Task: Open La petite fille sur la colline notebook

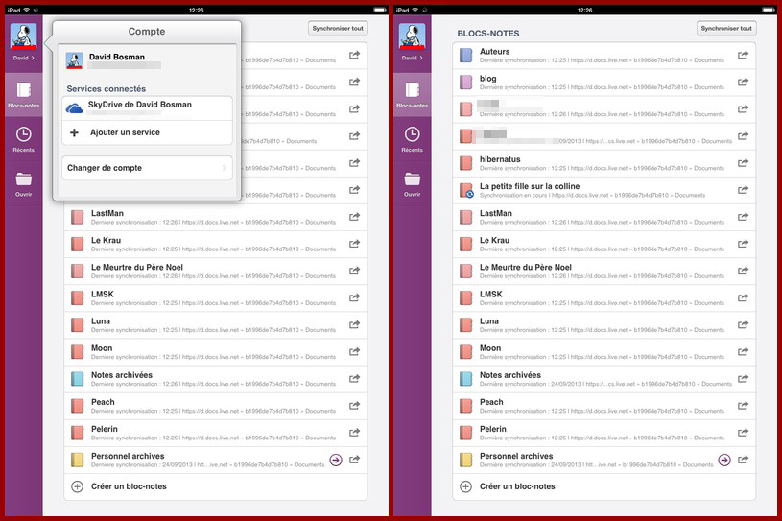Action: coord(604,190)
